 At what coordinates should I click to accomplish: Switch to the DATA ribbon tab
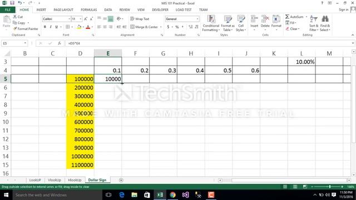pyautogui.click(x=108, y=10)
